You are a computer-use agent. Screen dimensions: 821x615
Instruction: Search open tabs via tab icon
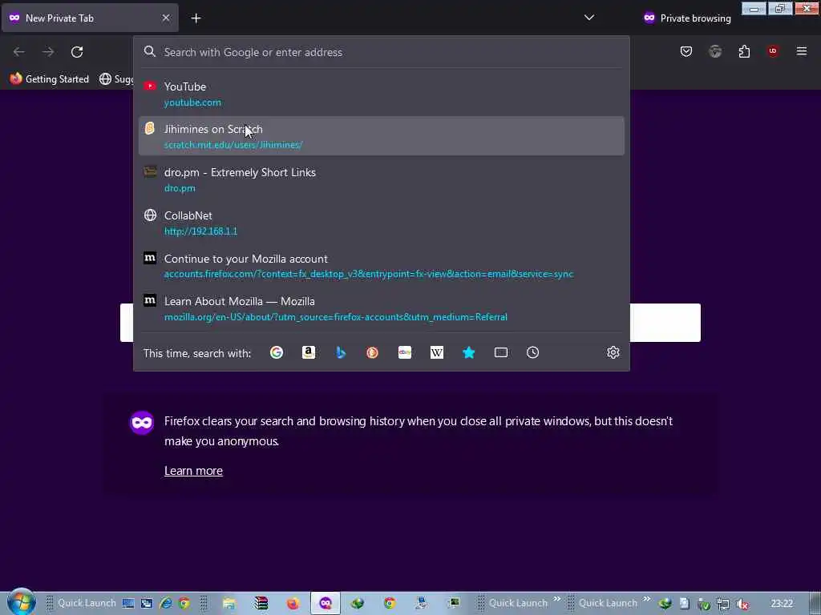tap(500, 352)
